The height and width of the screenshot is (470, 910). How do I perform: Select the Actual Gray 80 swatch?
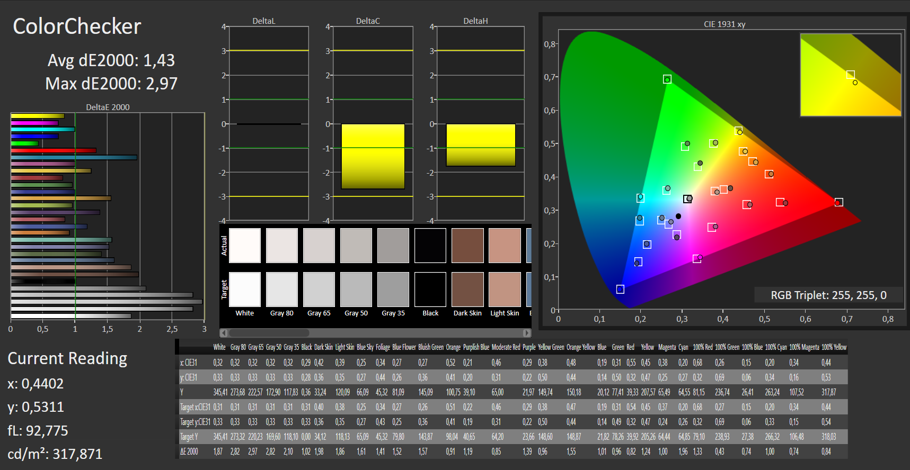[282, 246]
